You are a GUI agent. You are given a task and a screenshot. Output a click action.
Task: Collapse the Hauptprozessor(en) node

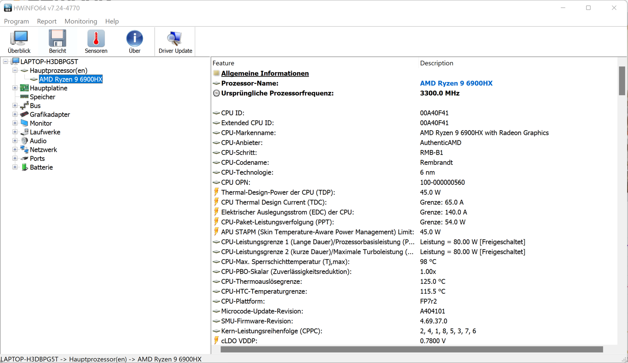(15, 70)
